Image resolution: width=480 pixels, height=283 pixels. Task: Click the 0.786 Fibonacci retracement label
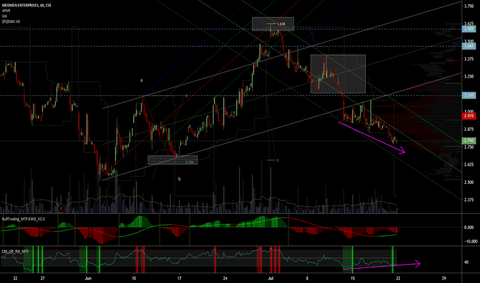pos(190,162)
